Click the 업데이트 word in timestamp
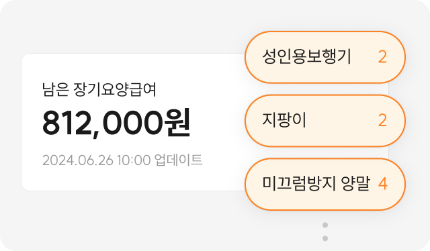This screenshot has width=430, height=251. tap(179, 160)
